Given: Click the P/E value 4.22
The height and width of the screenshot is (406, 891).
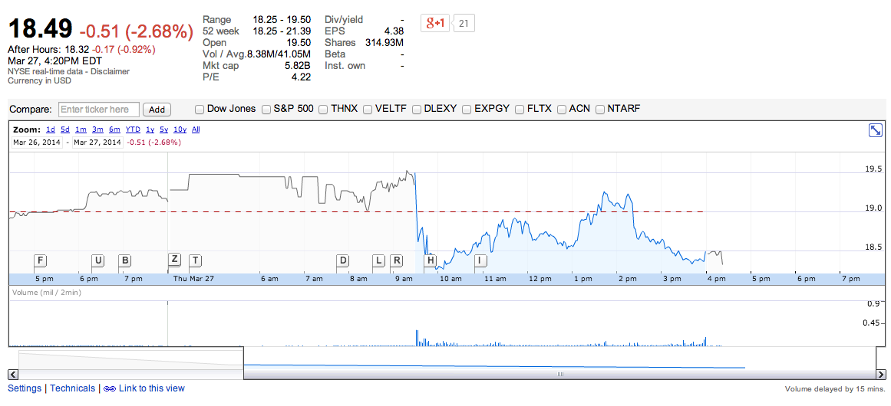Looking at the screenshot, I should tap(301, 77).
